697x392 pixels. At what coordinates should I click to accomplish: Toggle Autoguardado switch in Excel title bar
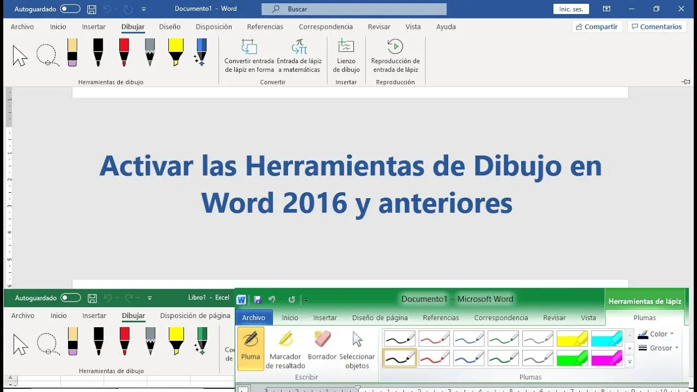71,298
